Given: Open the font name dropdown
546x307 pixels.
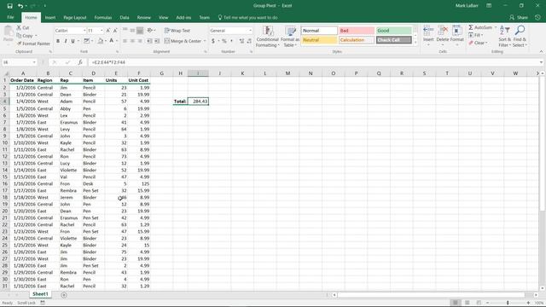Looking at the screenshot, I should [x=84, y=31].
